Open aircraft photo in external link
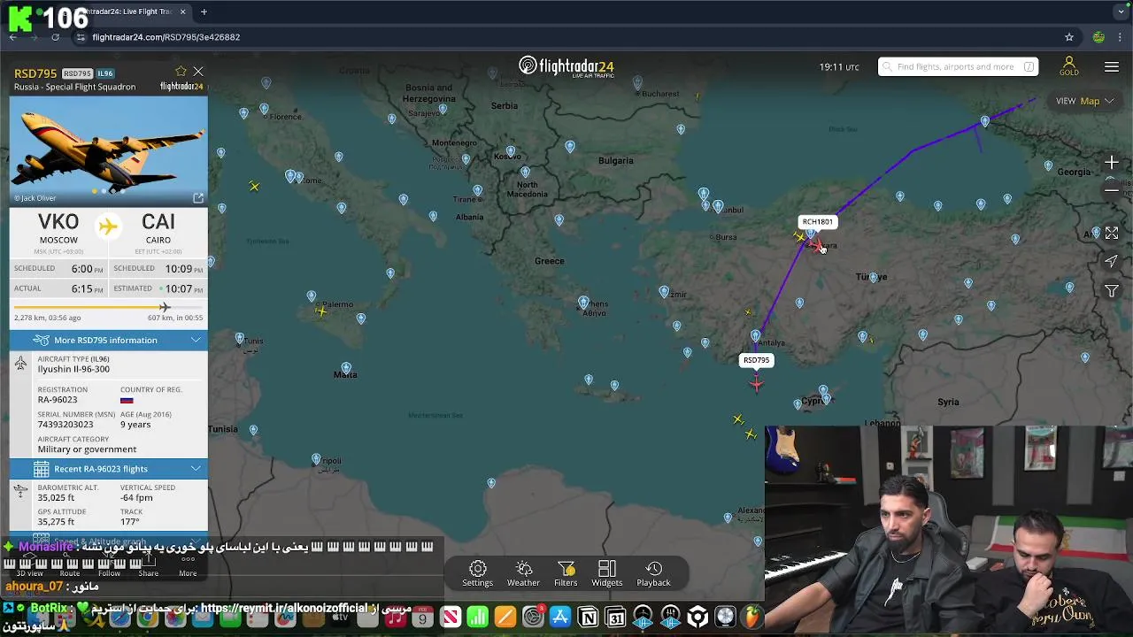Image resolution: width=1133 pixels, height=637 pixels. coord(198,198)
